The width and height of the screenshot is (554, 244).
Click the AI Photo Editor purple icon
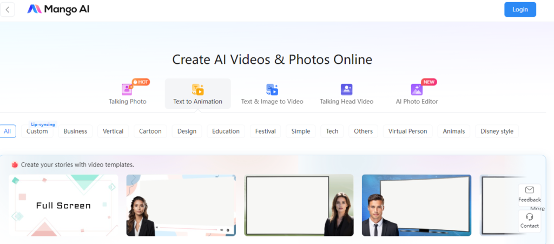point(417,90)
